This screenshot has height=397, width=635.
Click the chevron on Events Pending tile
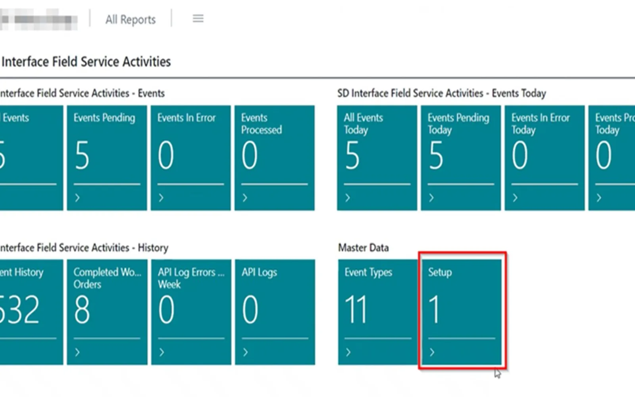click(77, 198)
